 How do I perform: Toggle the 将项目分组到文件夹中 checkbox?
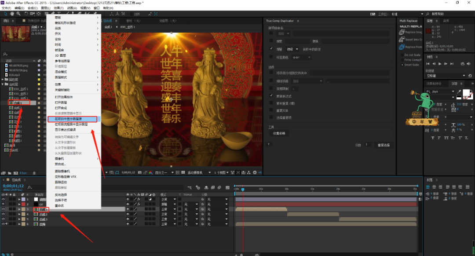click(x=271, y=73)
